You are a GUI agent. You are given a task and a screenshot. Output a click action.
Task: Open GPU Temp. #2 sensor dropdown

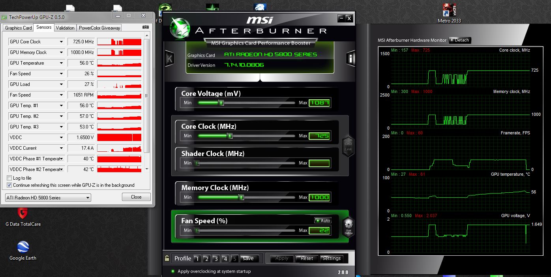coord(62,116)
